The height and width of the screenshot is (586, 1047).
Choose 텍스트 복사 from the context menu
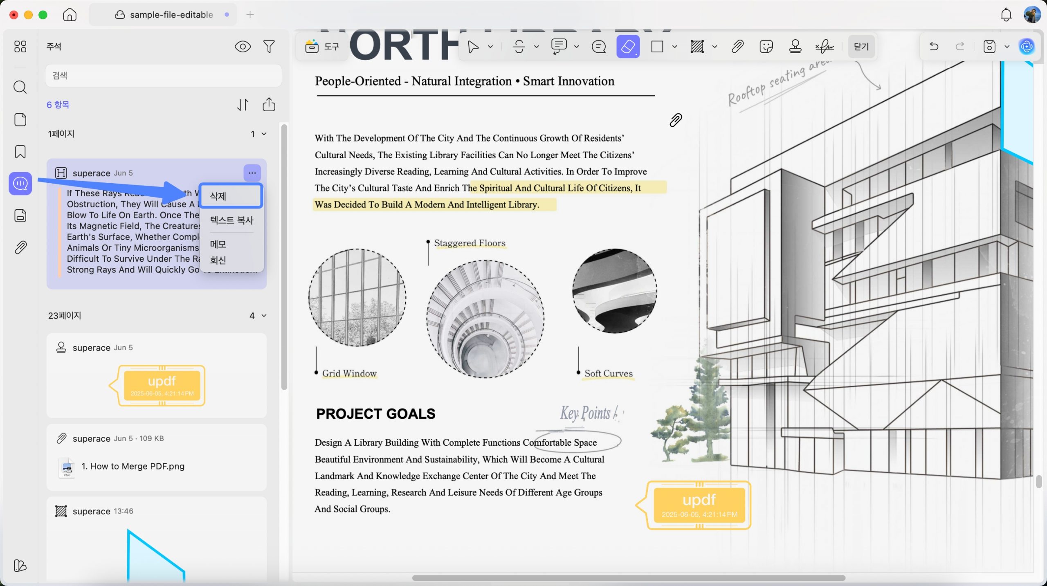[231, 220]
